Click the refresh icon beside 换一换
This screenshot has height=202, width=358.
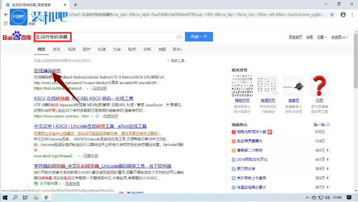(x=328, y=125)
